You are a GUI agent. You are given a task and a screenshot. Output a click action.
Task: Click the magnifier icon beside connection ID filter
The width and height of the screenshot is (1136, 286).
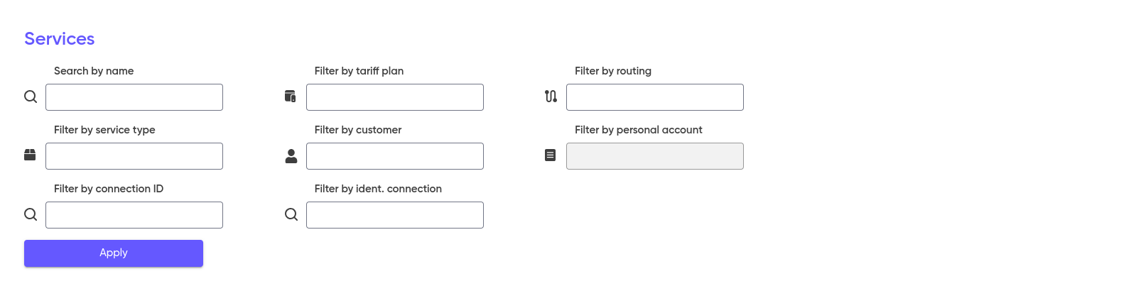pyautogui.click(x=31, y=214)
